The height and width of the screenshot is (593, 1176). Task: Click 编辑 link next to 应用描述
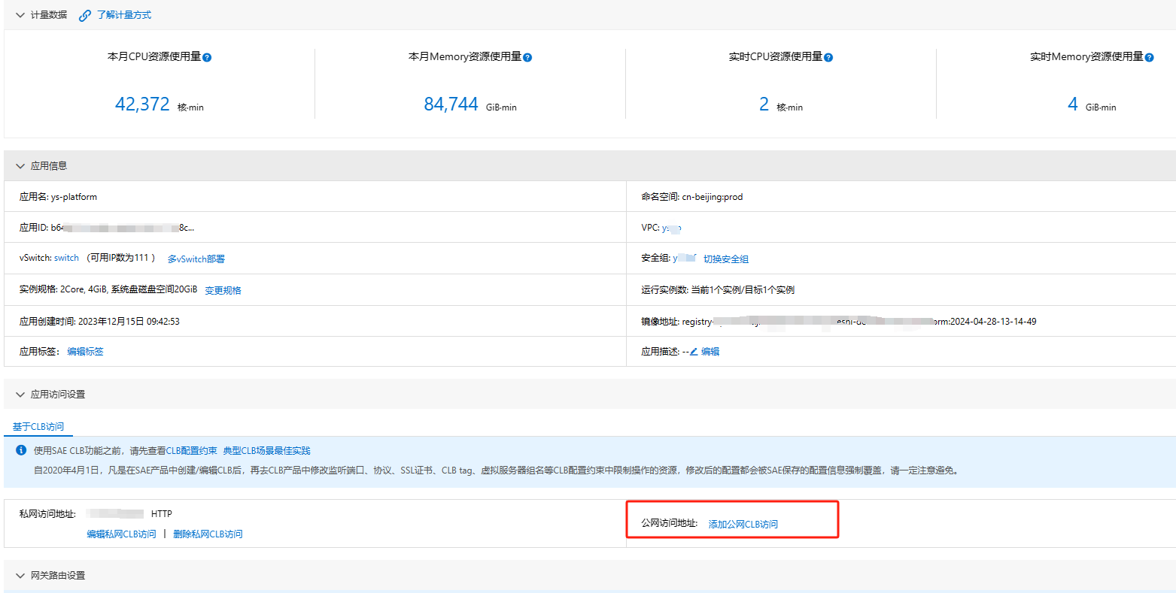coord(710,352)
